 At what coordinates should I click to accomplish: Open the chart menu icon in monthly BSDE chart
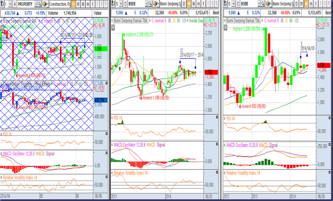tap(225, 27)
